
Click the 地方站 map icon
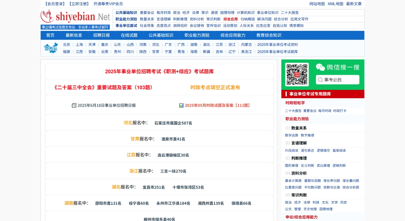pos(51,48)
